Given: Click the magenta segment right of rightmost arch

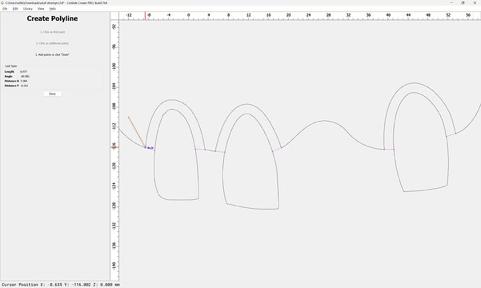Looking at the screenshot, I should (x=451, y=135).
